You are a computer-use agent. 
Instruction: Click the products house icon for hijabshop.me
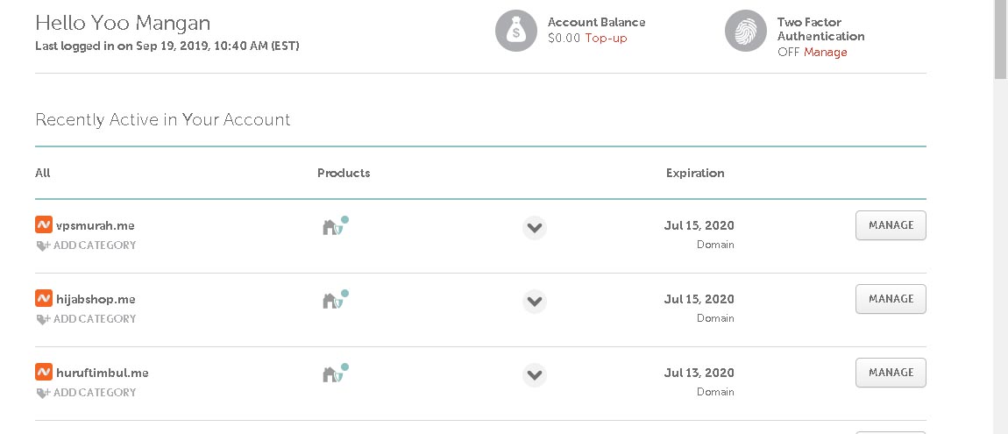pos(332,301)
